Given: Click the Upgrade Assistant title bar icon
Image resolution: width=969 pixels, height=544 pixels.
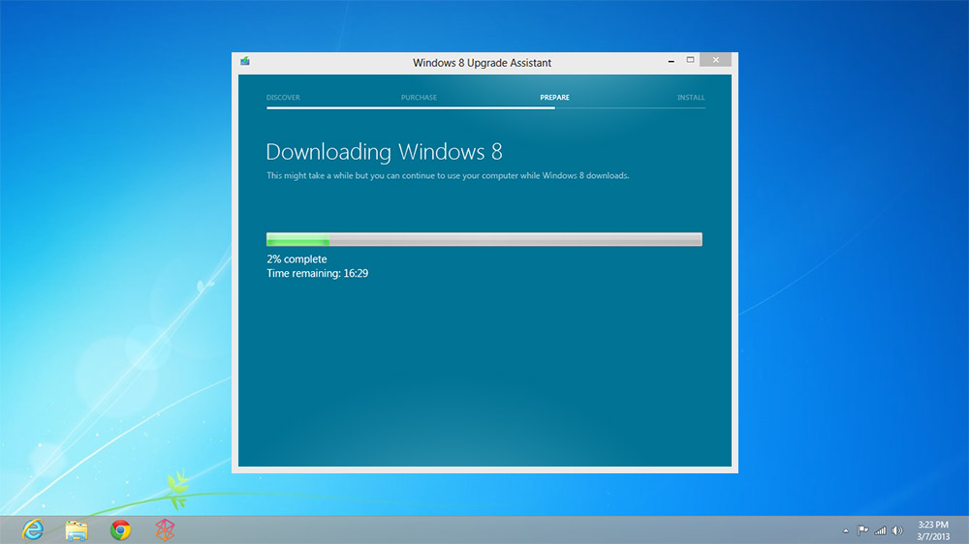Looking at the screenshot, I should (x=245, y=61).
